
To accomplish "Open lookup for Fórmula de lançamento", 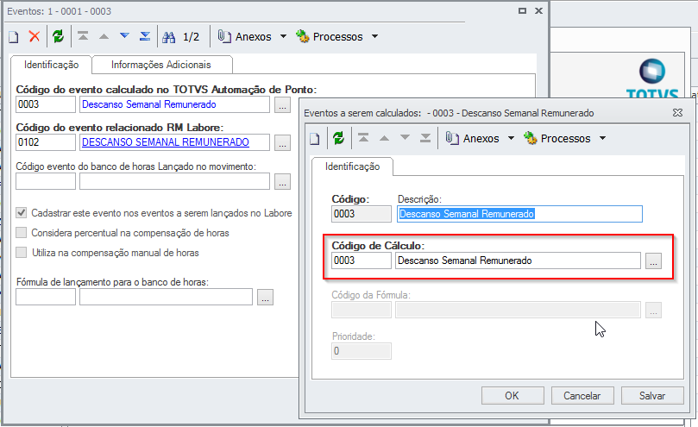I will point(265,298).
